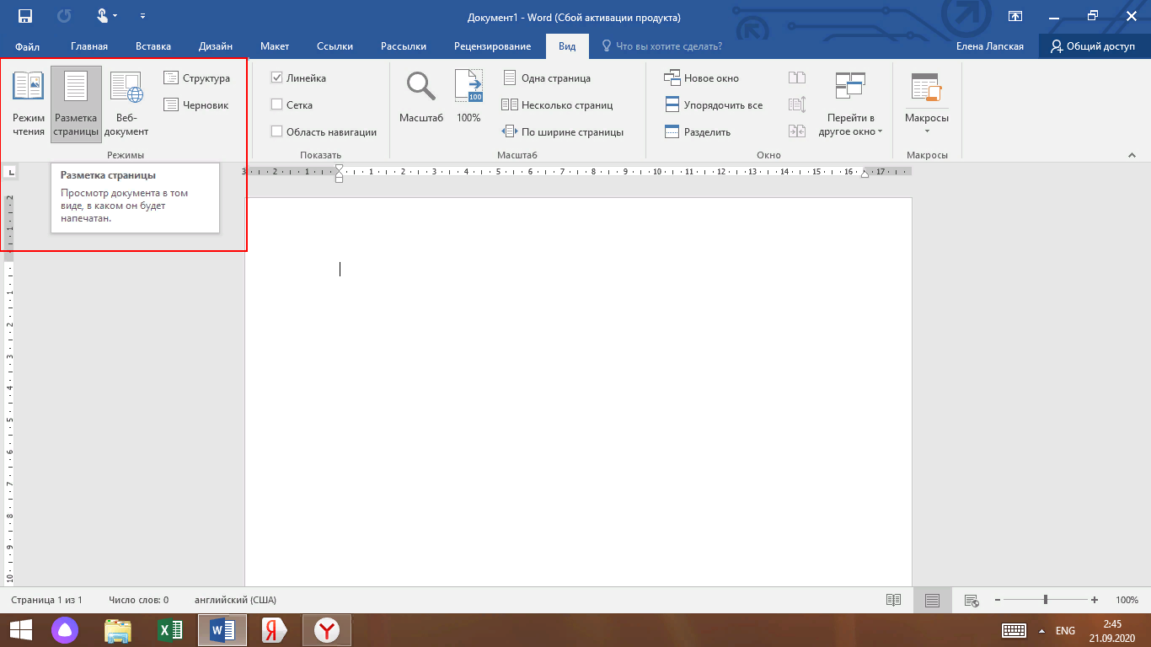Open the Ссылки tab
1151x647 pixels.
335,46
